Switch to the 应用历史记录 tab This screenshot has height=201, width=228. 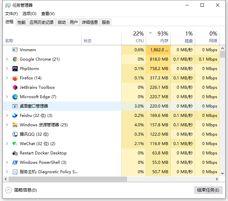42,22
